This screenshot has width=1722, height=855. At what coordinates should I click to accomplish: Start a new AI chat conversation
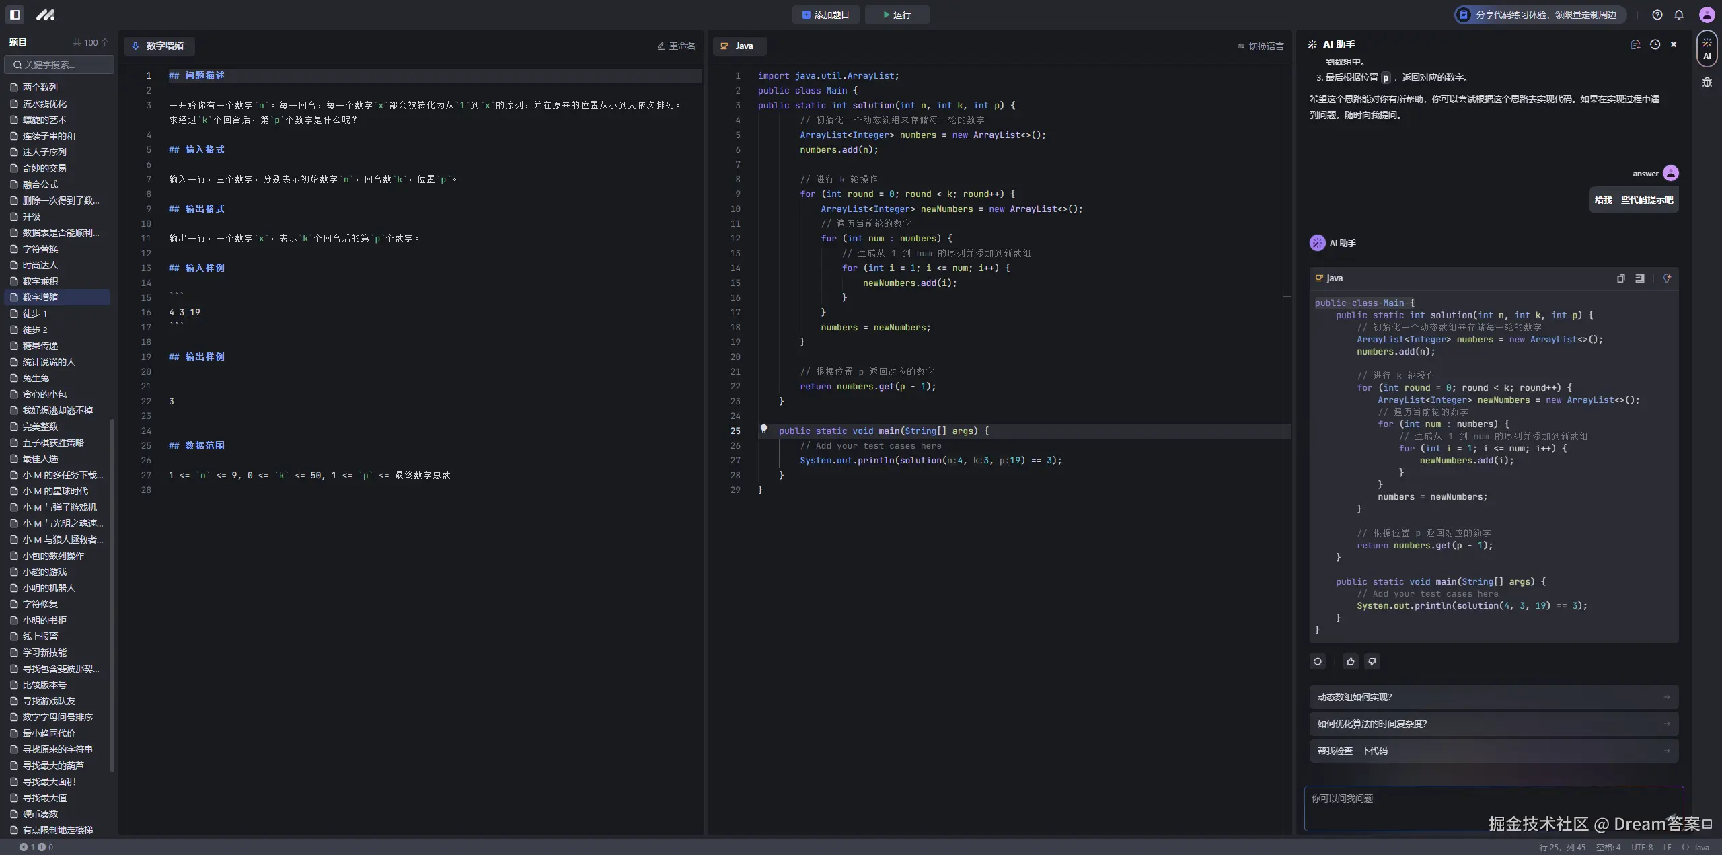point(1635,44)
